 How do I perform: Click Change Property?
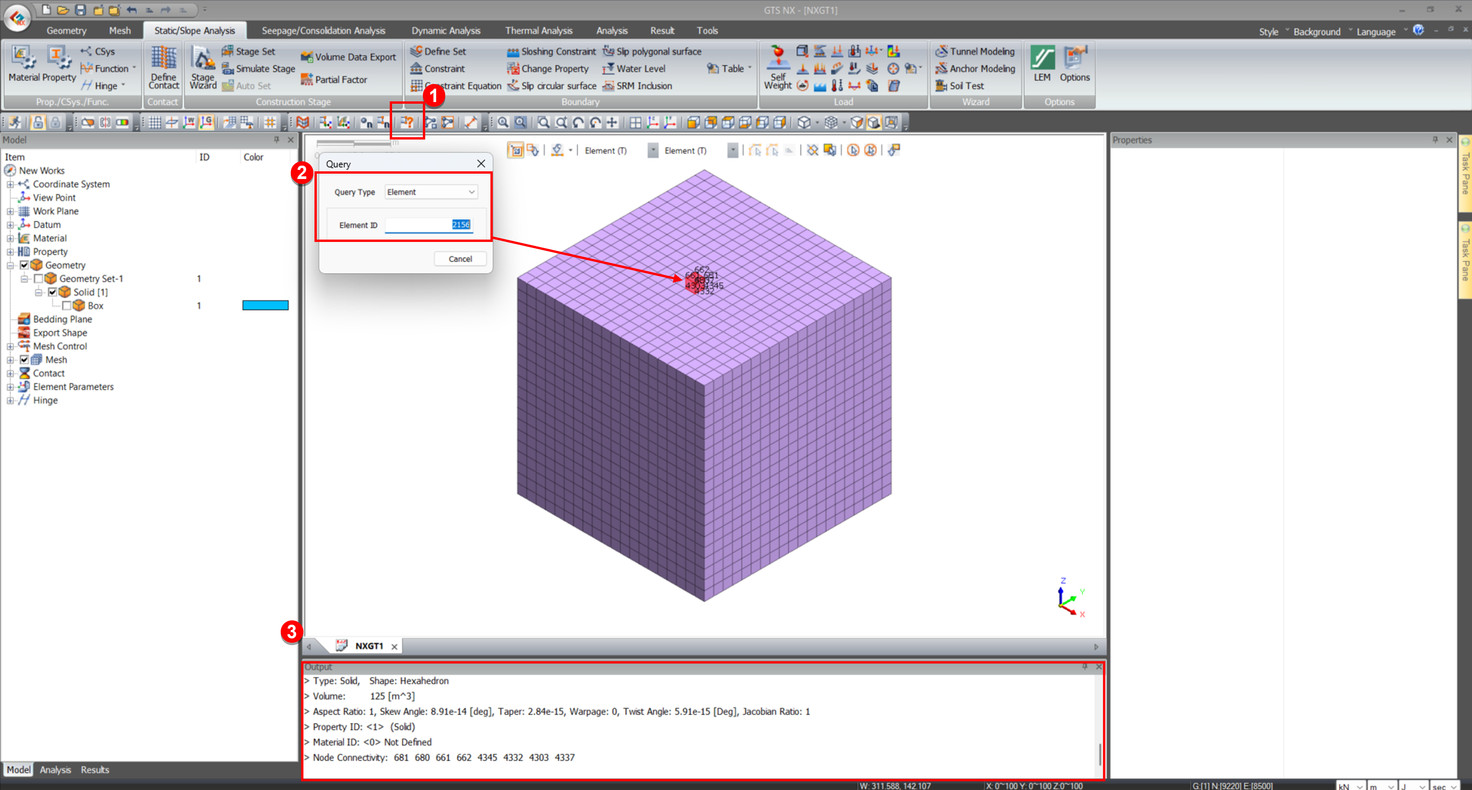click(548, 69)
